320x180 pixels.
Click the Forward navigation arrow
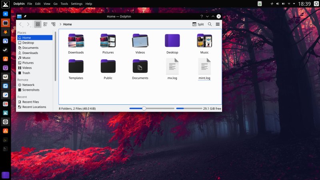coord(28,24)
